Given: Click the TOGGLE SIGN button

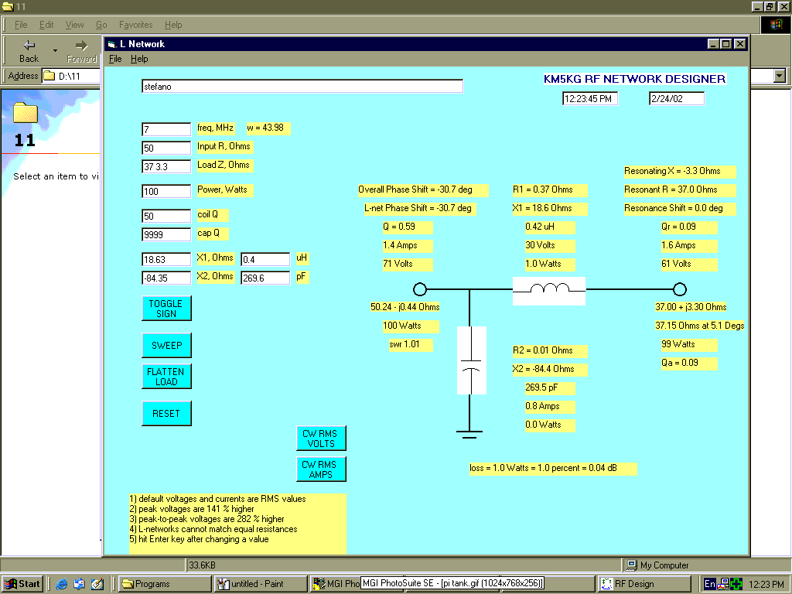Looking at the screenshot, I should pyautogui.click(x=166, y=309).
